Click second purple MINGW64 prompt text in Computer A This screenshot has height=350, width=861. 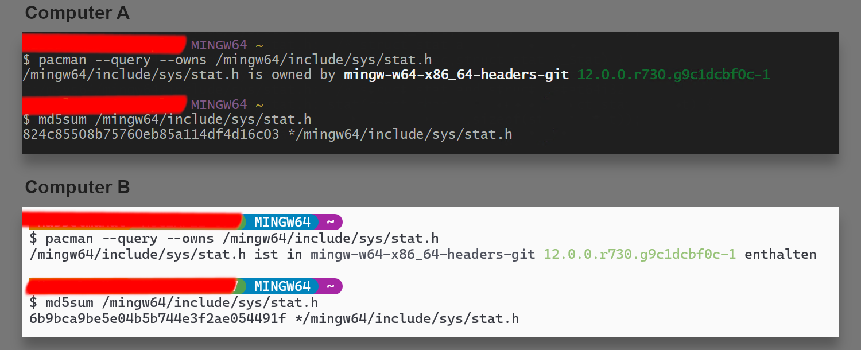point(219,104)
